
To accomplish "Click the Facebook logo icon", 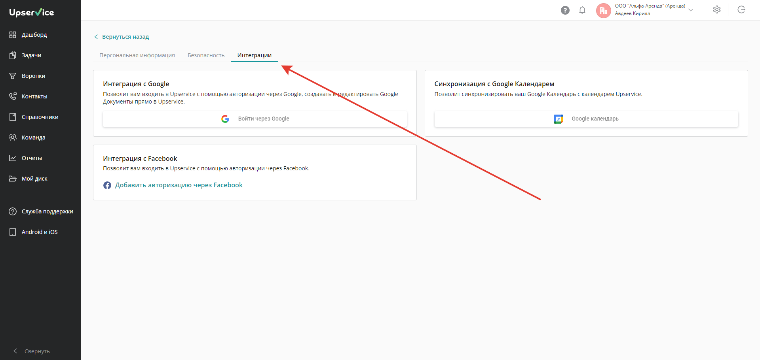I will (107, 185).
